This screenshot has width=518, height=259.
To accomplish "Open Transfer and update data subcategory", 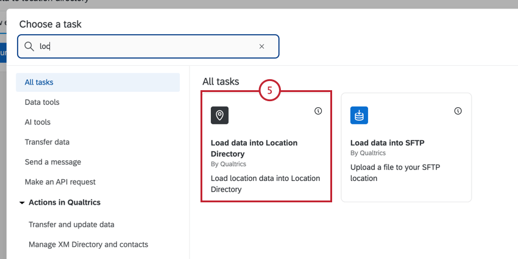I will pyautogui.click(x=71, y=224).
